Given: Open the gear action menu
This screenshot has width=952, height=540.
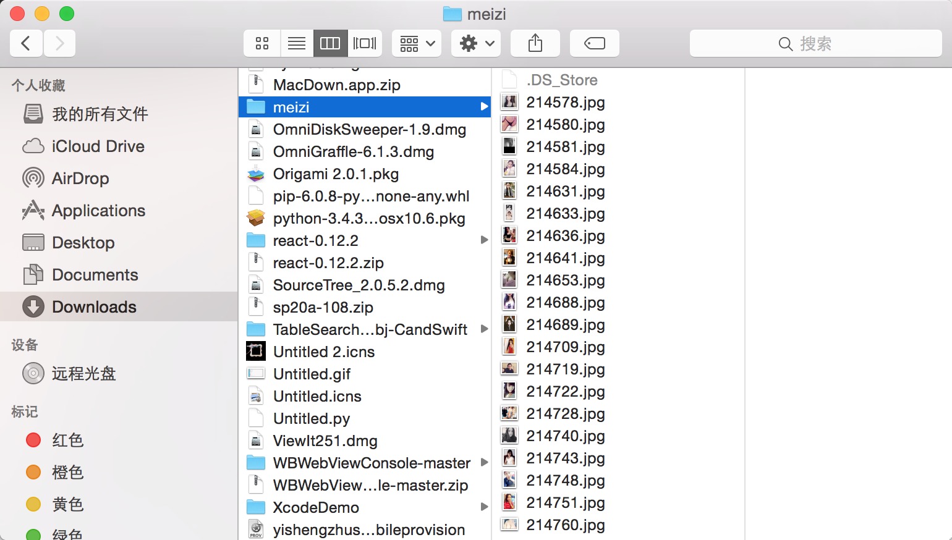Looking at the screenshot, I should click(x=476, y=43).
